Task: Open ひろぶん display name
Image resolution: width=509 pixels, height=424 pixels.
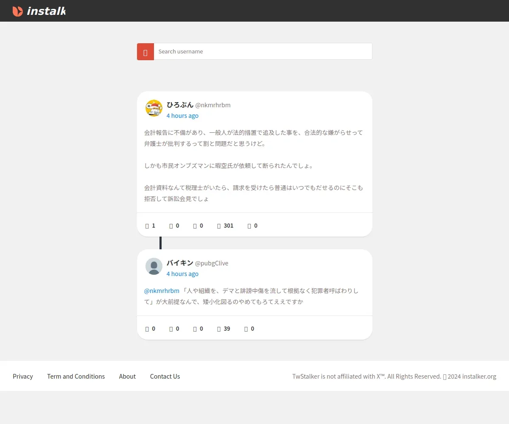Action: coord(180,105)
